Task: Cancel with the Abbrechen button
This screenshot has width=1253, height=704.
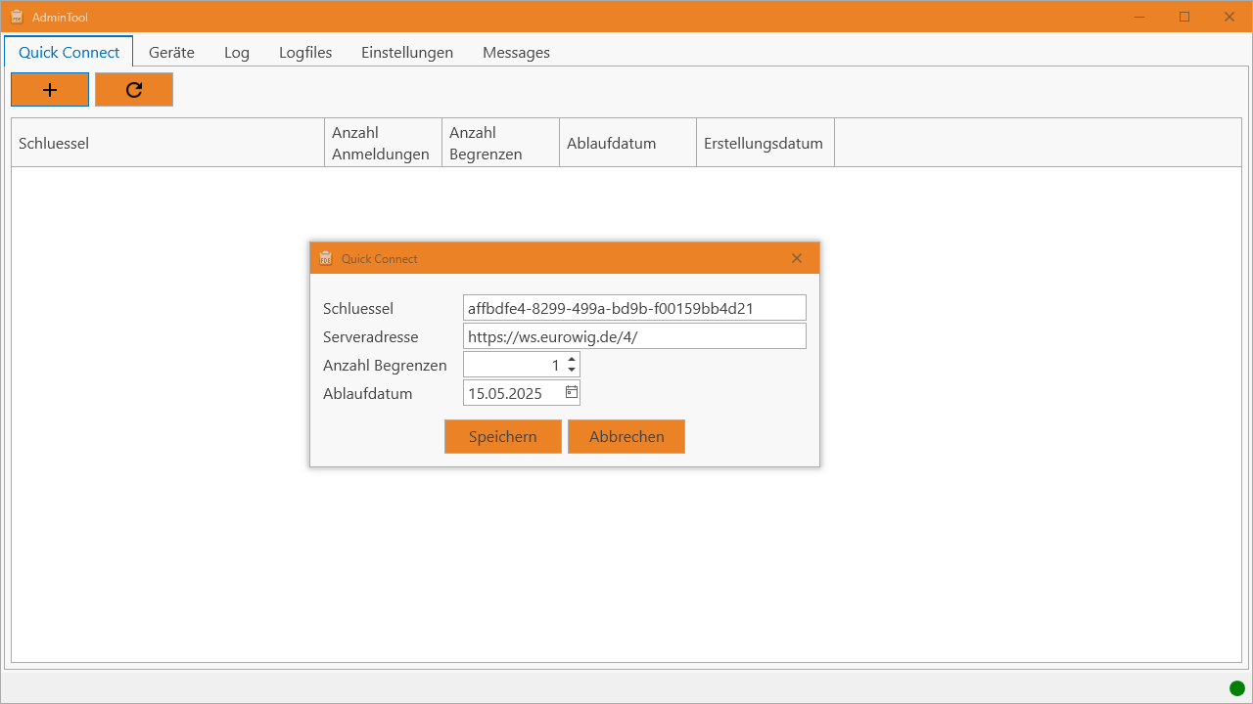Action: (626, 437)
